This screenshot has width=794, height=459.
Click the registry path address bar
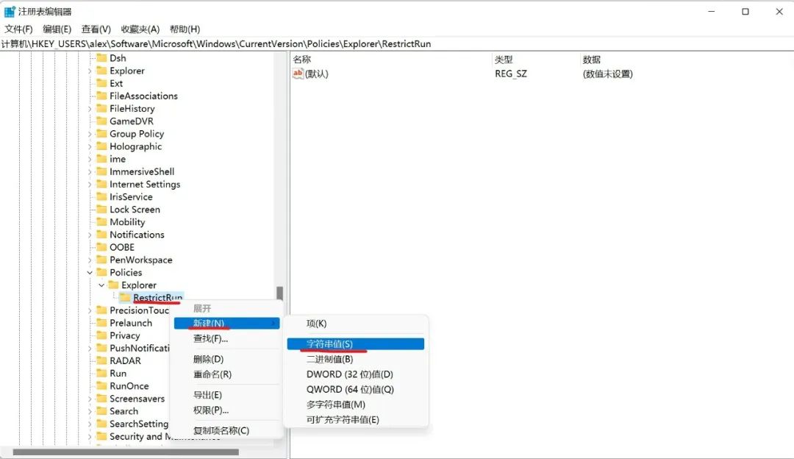pyautogui.click(x=397, y=43)
